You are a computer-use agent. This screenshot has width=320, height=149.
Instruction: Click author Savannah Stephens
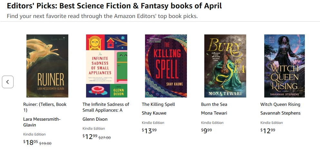280,113
